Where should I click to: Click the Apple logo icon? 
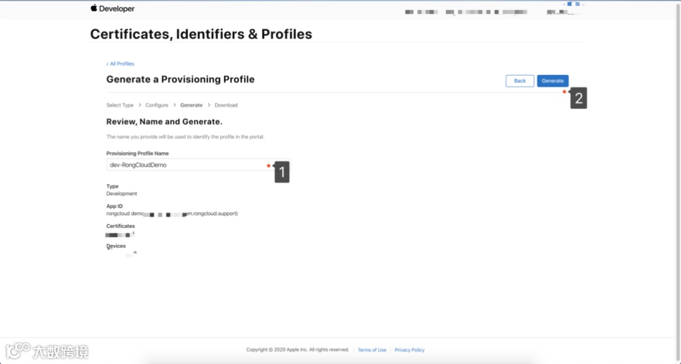[94, 8]
